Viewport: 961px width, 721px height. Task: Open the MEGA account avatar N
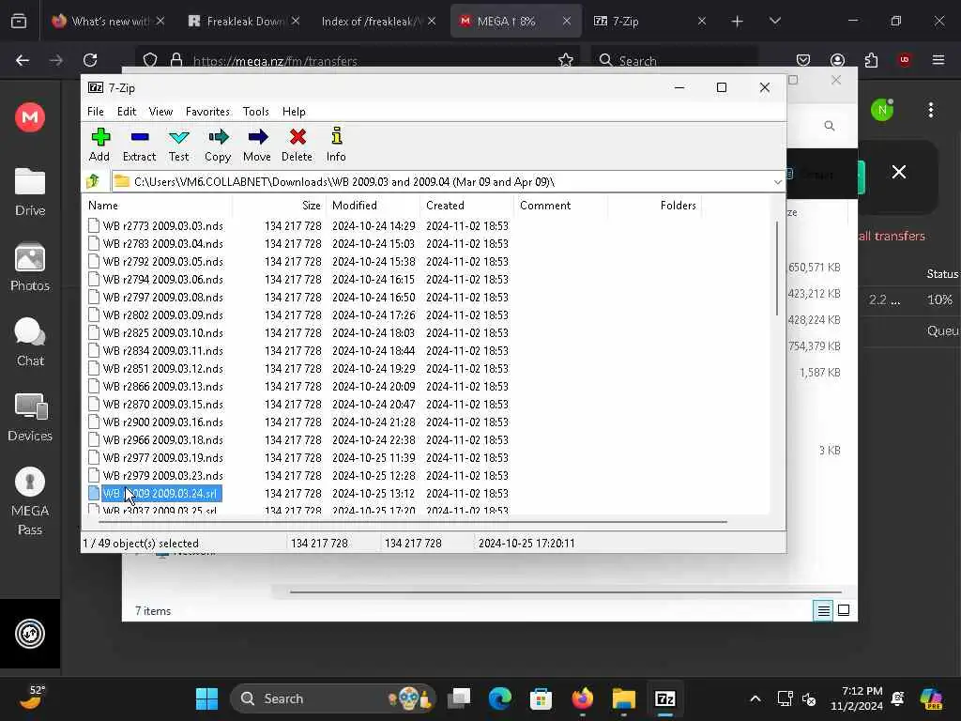click(x=882, y=111)
